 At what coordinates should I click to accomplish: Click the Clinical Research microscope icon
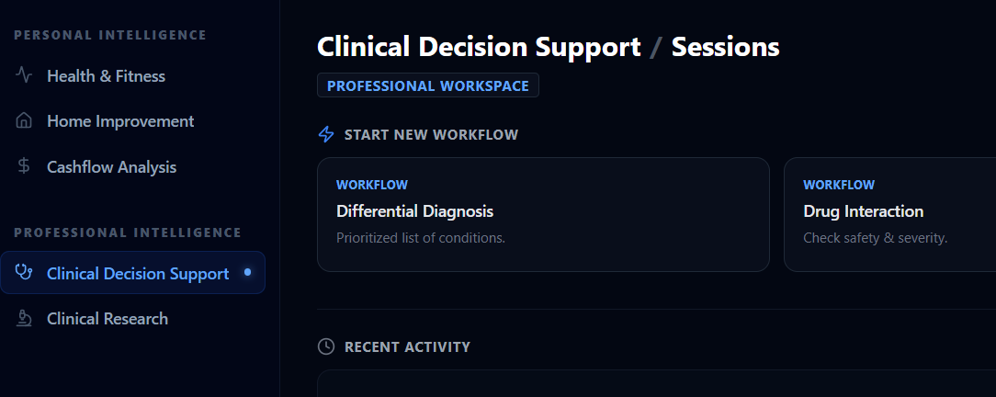pos(25,319)
